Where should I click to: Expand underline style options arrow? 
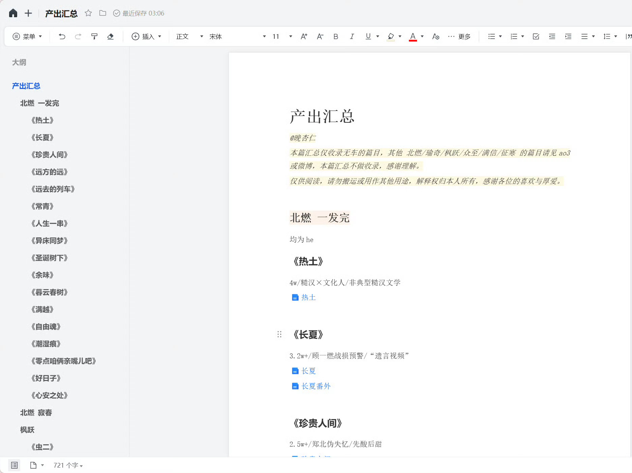pos(378,36)
